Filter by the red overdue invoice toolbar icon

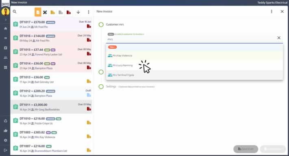(69, 12)
